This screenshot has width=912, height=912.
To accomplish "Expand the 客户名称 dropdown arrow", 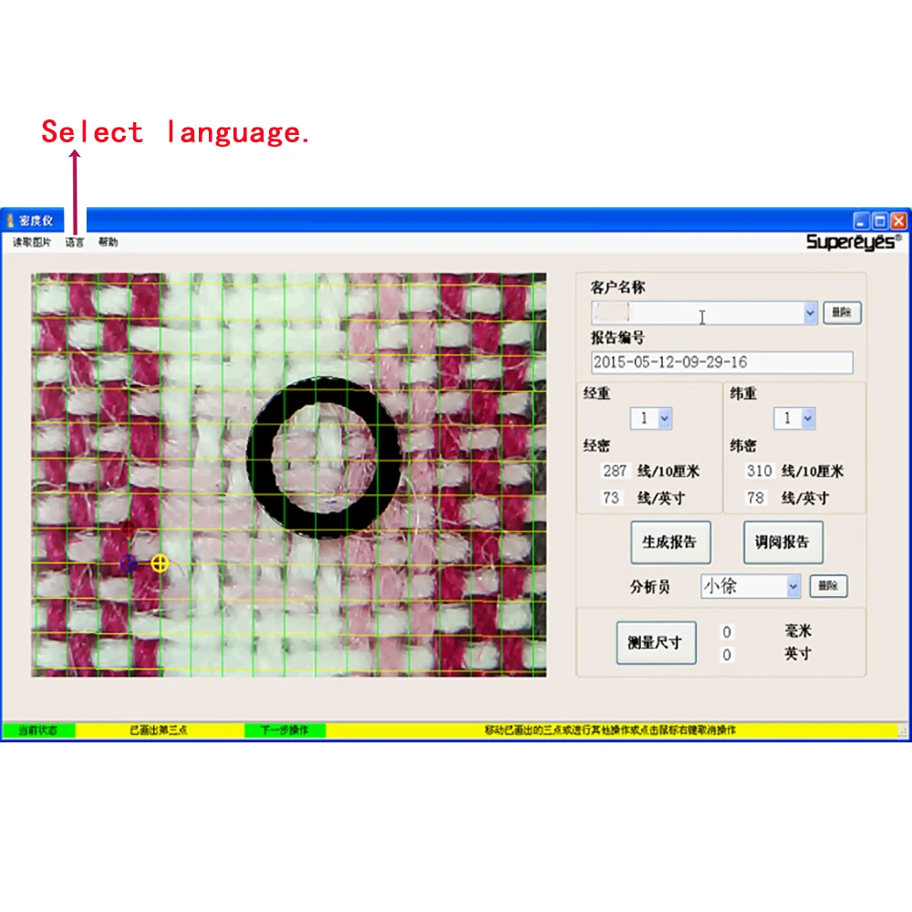I will point(810,313).
